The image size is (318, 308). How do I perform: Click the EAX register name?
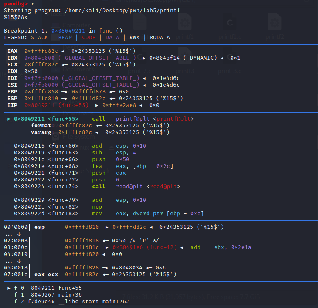tap(12, 51)
